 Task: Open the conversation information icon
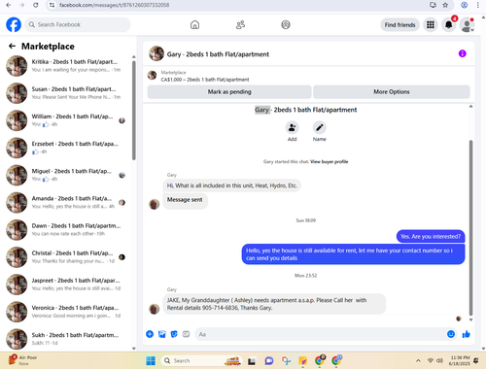462,53
